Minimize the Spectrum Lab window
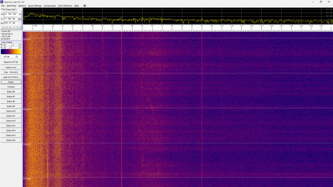 pos(313,2)
